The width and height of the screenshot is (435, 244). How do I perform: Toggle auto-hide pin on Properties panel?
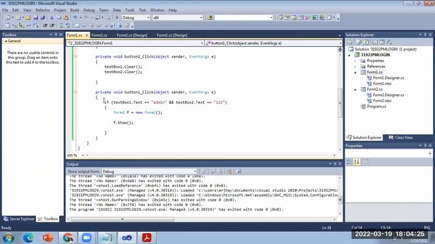tap(425, 146)
